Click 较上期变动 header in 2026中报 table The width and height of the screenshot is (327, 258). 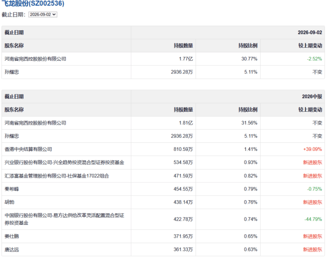tap(310, 110)
